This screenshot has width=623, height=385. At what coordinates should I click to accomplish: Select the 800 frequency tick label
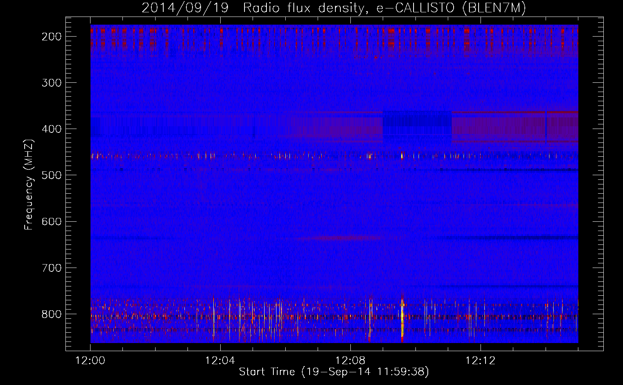click(x=51, y=314)
